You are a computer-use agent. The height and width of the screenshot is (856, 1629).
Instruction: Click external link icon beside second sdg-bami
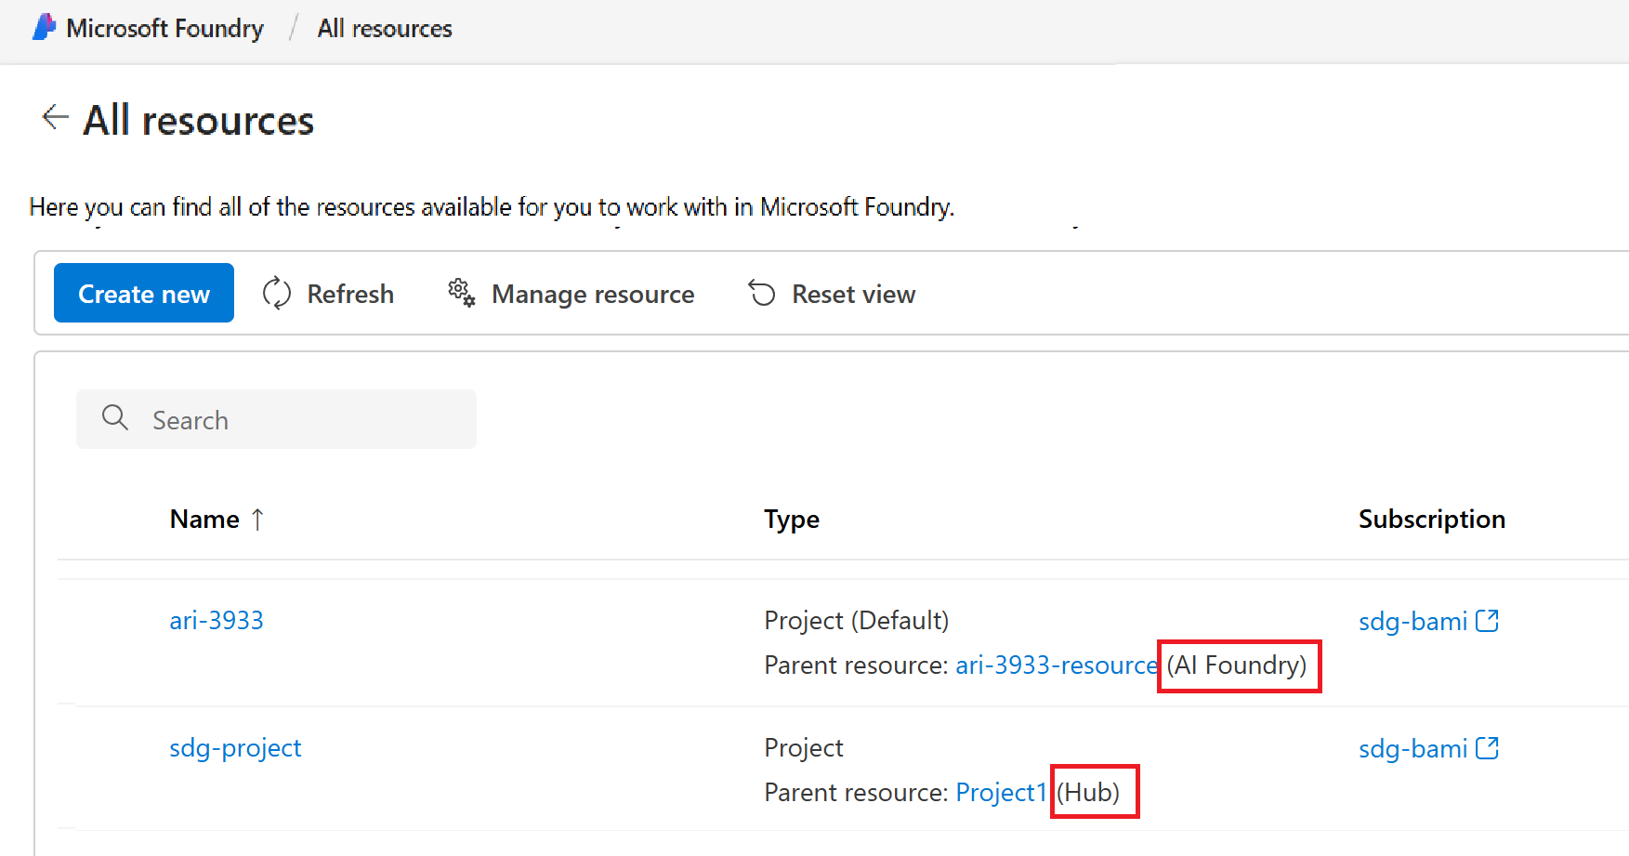tap(1488, 746)
